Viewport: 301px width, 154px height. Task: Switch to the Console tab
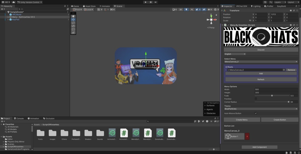click(19, 118)
